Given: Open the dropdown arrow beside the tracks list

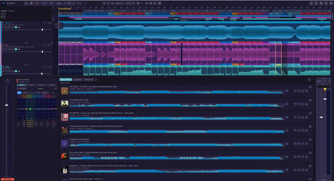Looking at the screenshot, I should tap(309, 80).
